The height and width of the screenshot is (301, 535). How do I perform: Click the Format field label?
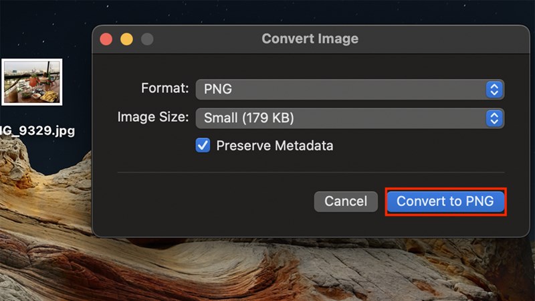point(165,88)
